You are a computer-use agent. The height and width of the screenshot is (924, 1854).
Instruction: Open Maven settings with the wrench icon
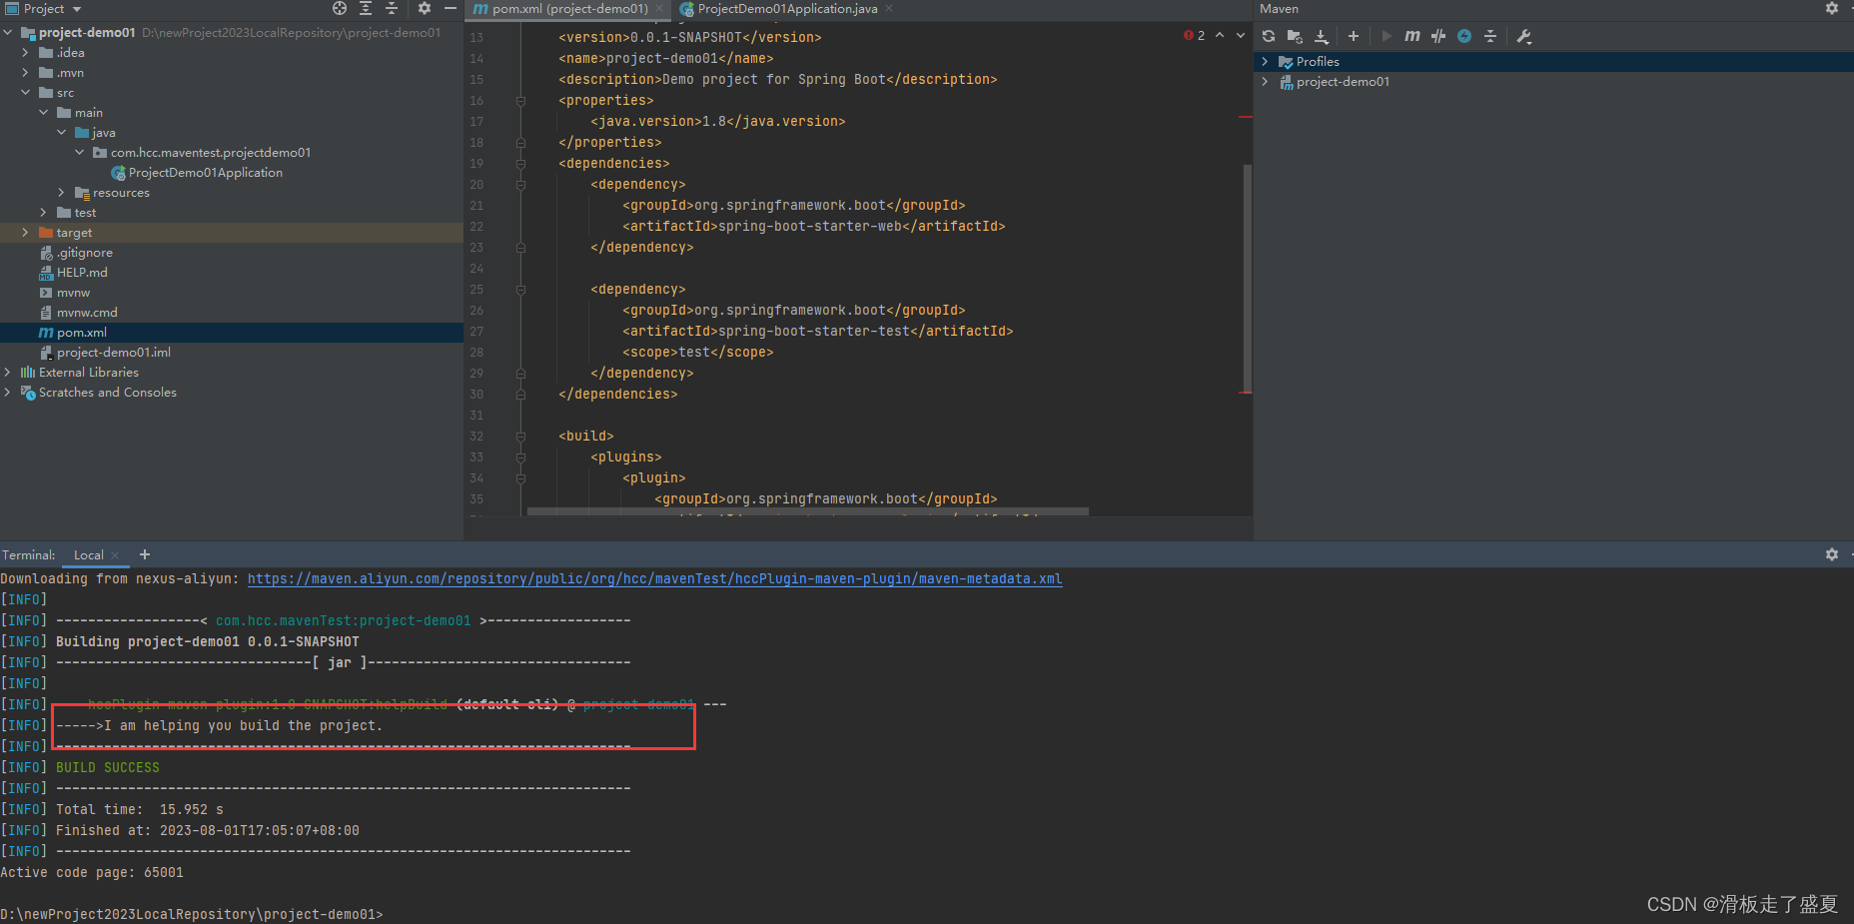[1525, 36]
